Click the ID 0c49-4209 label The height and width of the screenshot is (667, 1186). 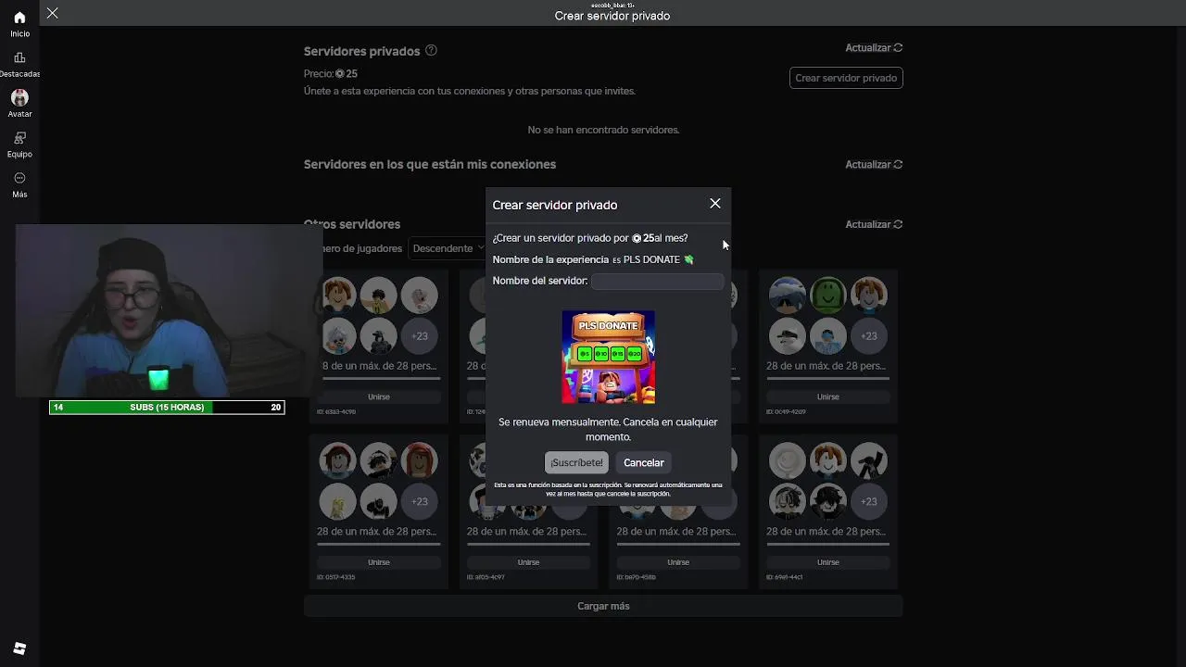pos(786,411)
